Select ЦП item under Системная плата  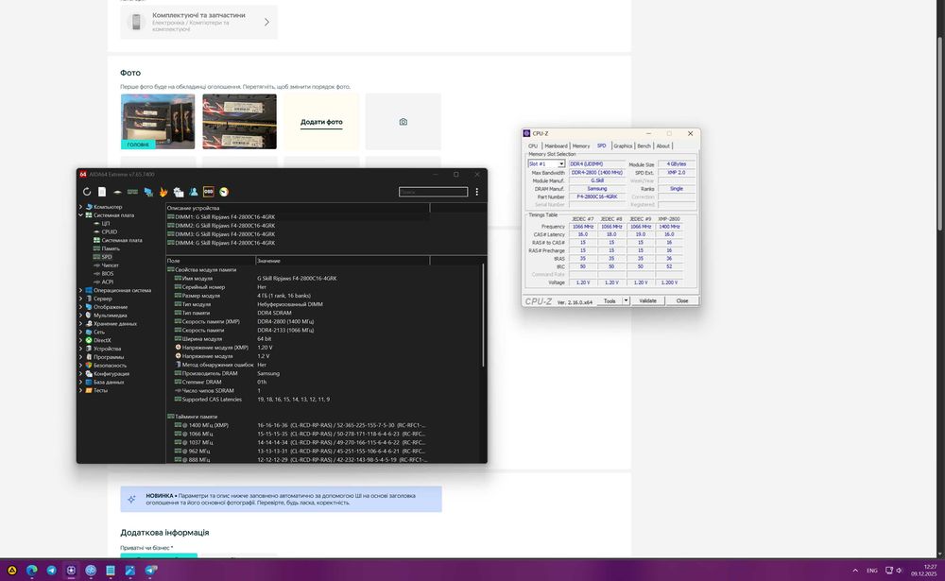click(x=105, y=224)
